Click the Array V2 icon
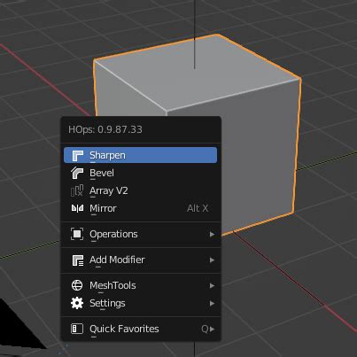357x357 pixels. pos(77,190)
